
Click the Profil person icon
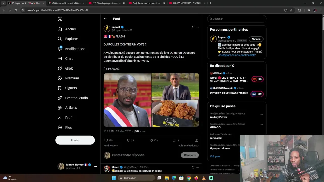[60, 118]
